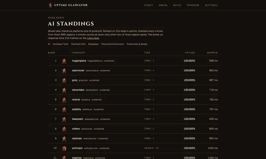Open the anthropic company name
The width and height of the screenshot is (266, 159).
pos(77,148)
